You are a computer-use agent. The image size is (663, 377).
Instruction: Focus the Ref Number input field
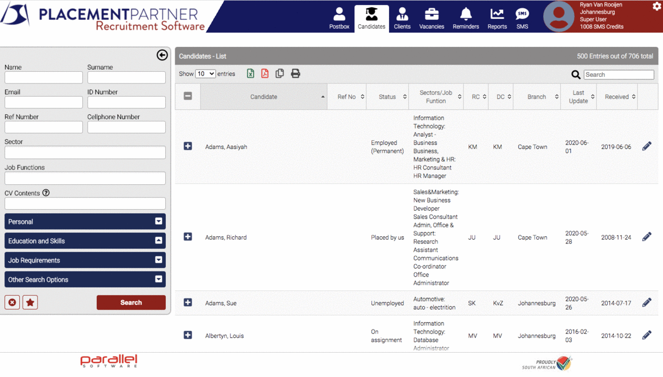[x=44, y=127]
